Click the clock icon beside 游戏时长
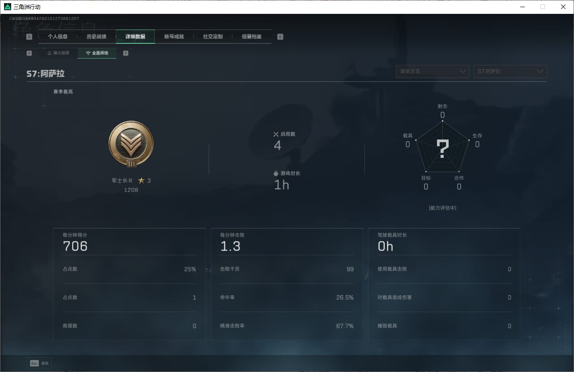 (276, 173)
